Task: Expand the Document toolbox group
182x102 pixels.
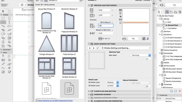Action: 1,50
